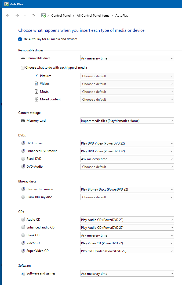182x285 pixels.
Task: Open the Software and games dropdown
Action: coord(127,273)
